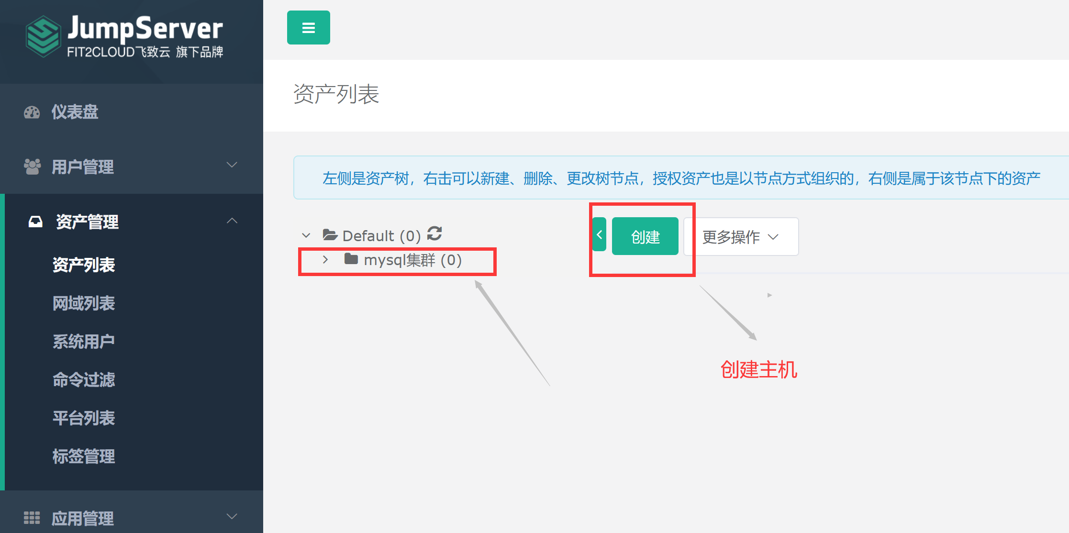Open the Dashboard (仪表盘) gauge icon
Image resolution: width=1069 pixels, height=533 pixels.
click(x=32, y=112)
